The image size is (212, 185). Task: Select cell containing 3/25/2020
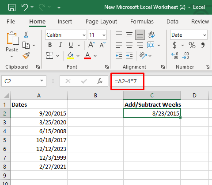(x=39, y=122)
